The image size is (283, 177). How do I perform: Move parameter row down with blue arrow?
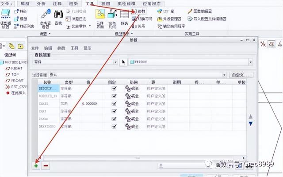click(x=251, y=124)
